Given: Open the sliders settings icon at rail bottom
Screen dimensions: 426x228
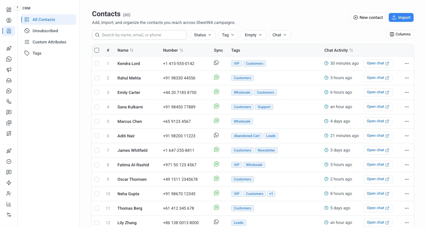Looking at the screenshot, I should [9, 215].
